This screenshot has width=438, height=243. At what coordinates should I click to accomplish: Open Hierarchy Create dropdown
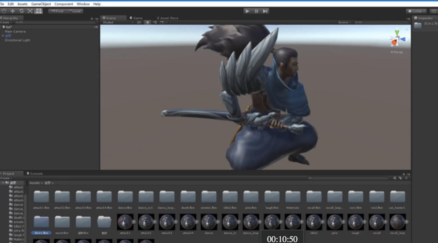(x=6, y=22)
